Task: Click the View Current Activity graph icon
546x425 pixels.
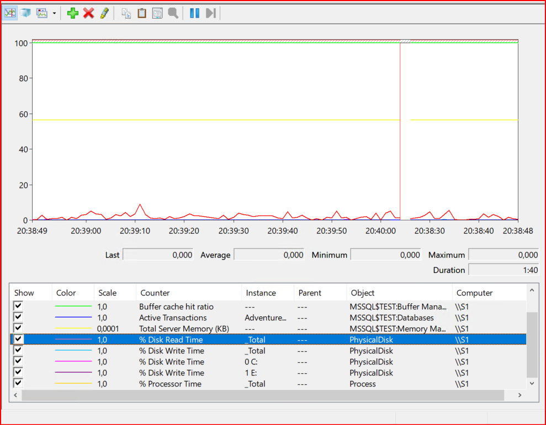Action: [10, 13]
